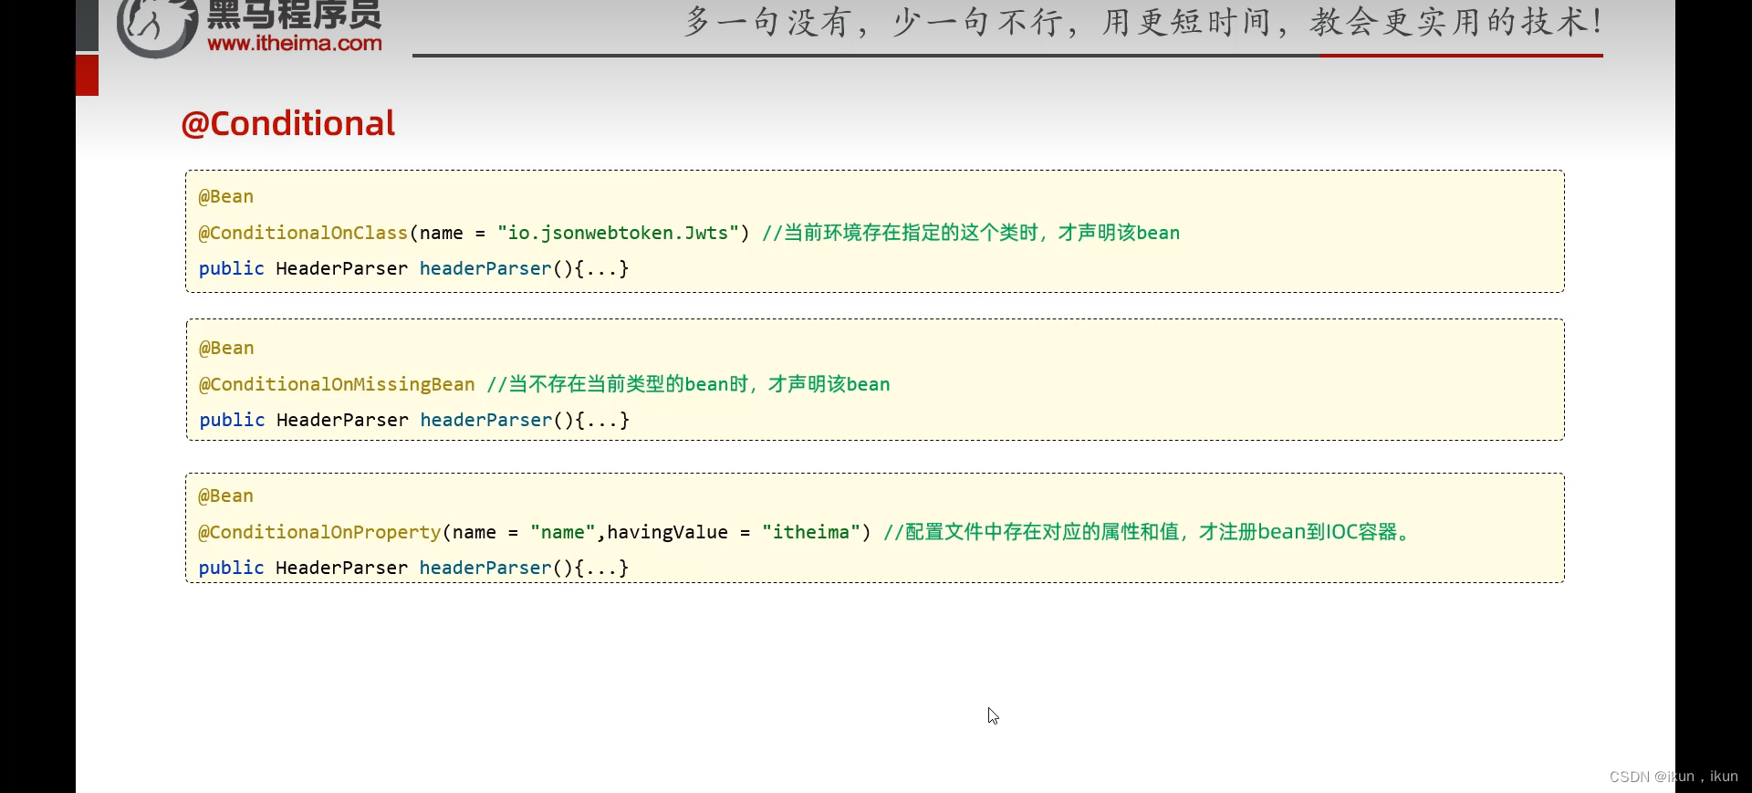Click the 黑马程序员 brand name
This screenshot has height=793, width=1752.
click(x=295, y=15)
